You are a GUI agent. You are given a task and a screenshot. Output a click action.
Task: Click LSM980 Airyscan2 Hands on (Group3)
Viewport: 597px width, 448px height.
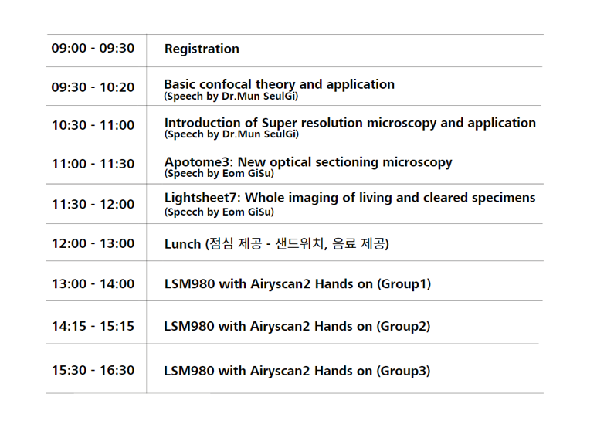pos(297,371)
